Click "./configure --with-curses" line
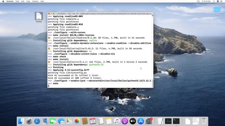Viewport: 225px width, 126px height. [x=66, y=33]
